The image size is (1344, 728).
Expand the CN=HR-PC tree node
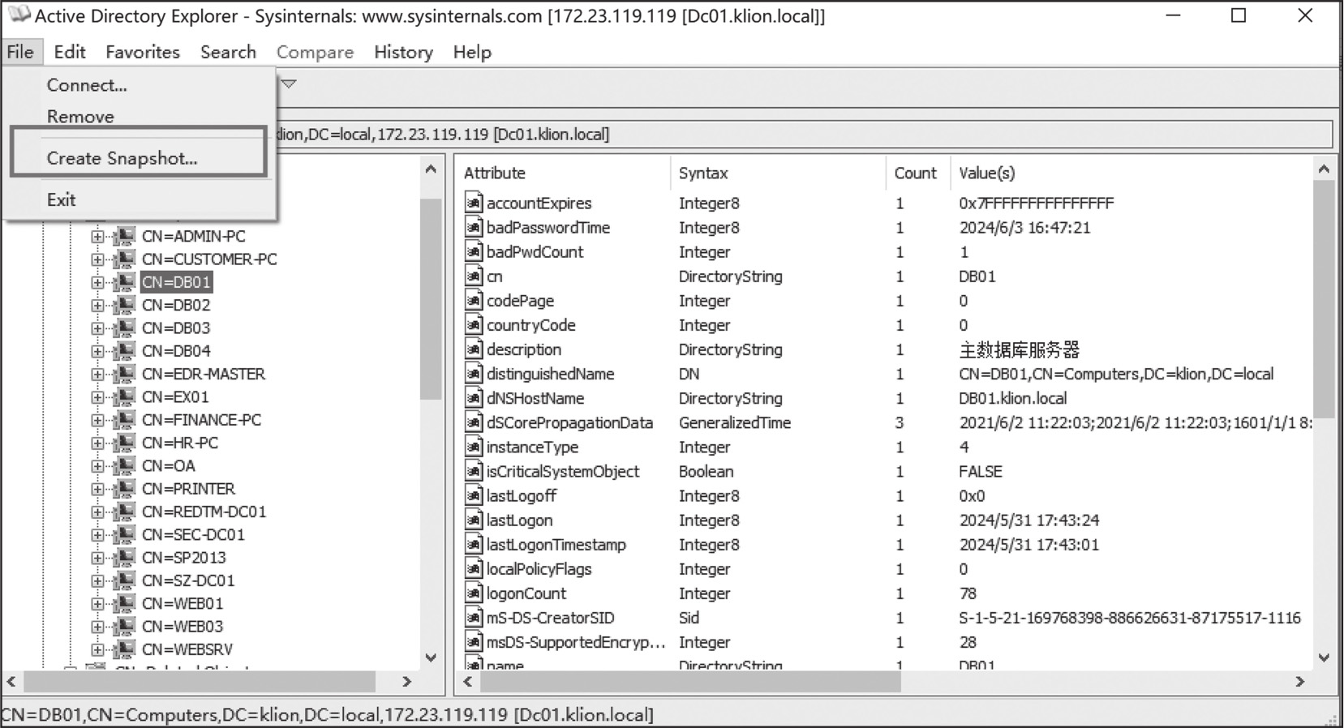97,443
